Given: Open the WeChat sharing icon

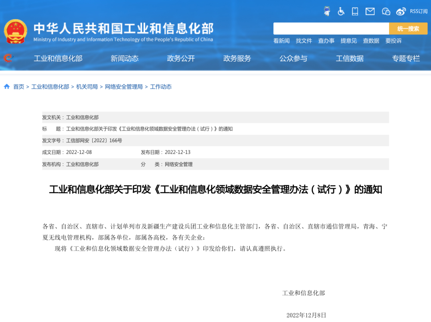Looking at the screenshot, I should [x=386, y=11].
